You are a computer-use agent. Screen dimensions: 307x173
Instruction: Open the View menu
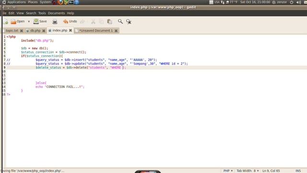click(20, 13)
